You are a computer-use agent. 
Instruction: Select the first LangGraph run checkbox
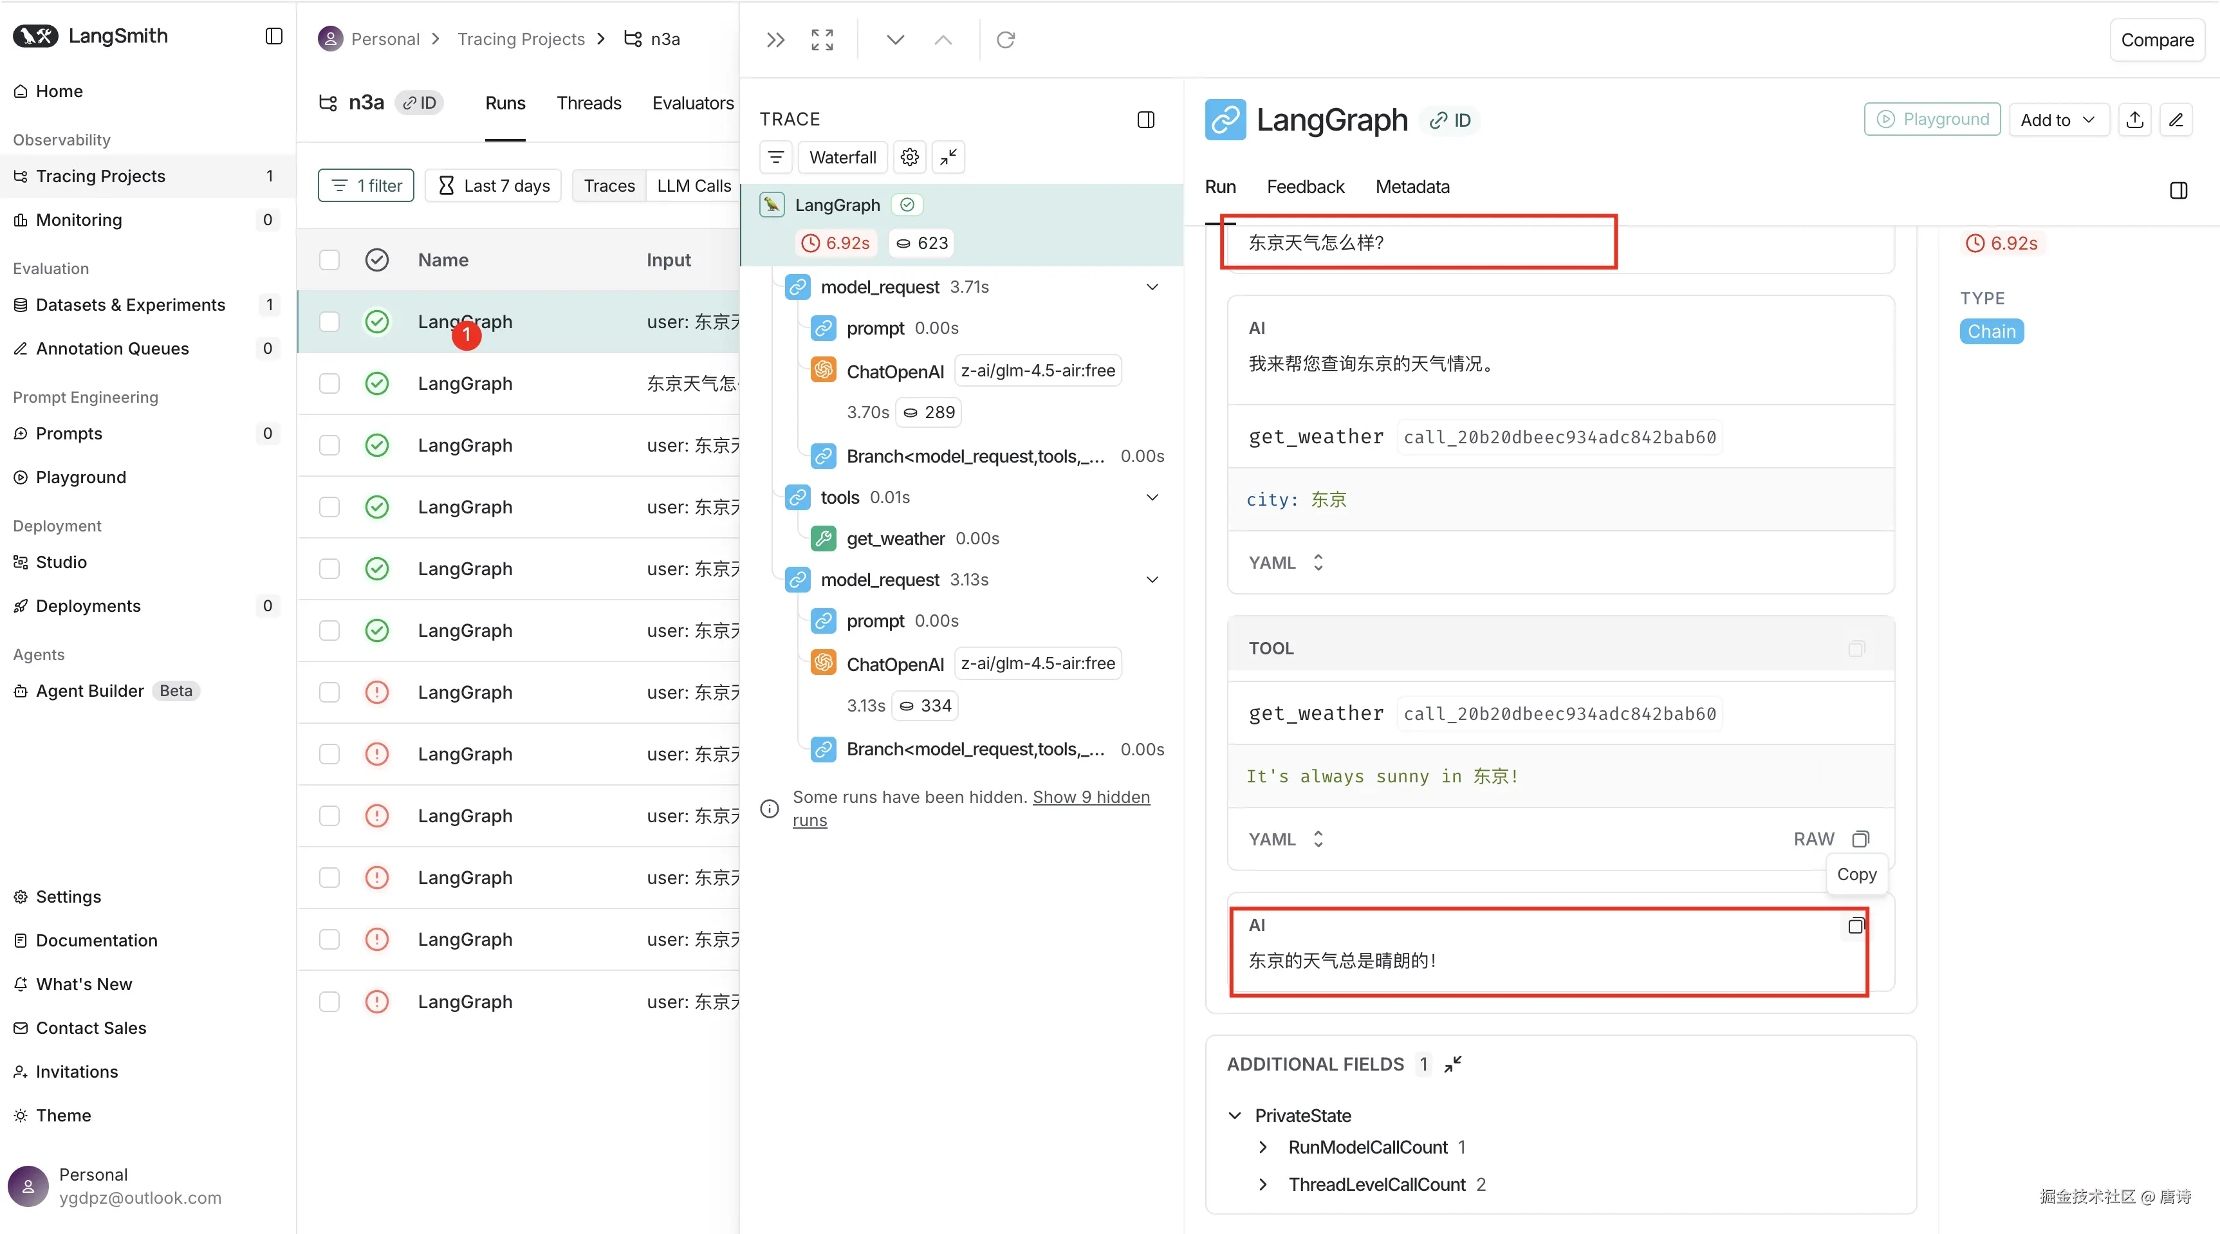[x=329, y=322]
